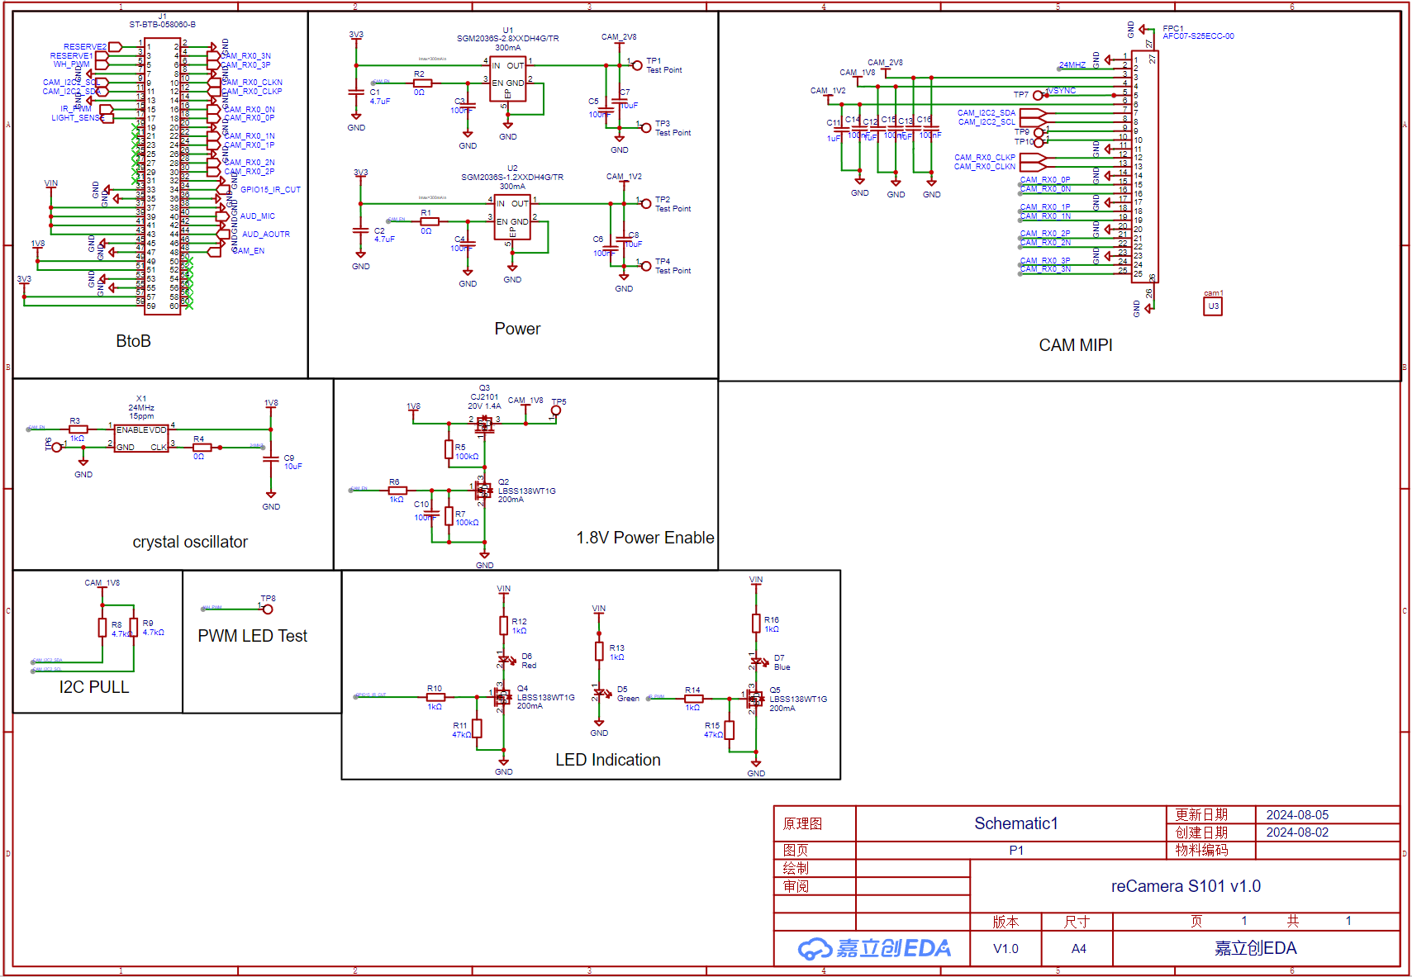Select the X1 24MHz crystal oscillator block
Viewport: 1412px width, 977px height.
point(141,439)
